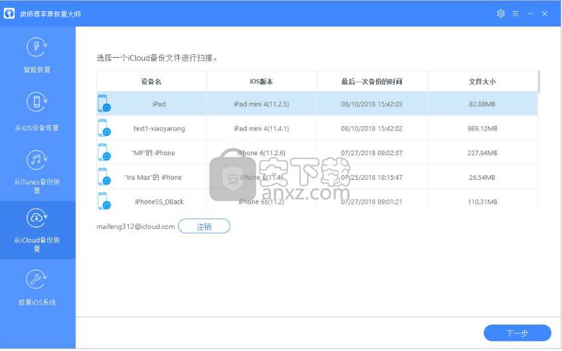
Task: Click iPad mini 4(11.2.5) version cell
Action: [261, 104]
